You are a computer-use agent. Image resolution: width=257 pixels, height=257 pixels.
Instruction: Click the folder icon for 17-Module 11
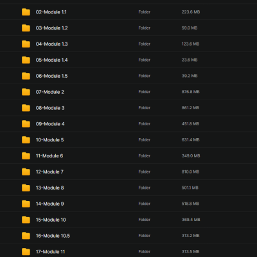click(26, 252)
